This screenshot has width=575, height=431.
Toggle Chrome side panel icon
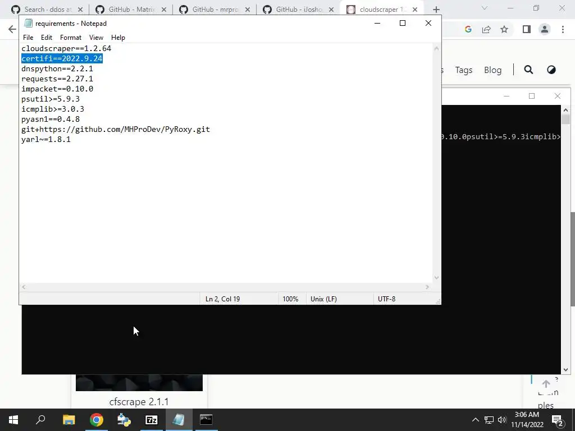coord(527,29)
